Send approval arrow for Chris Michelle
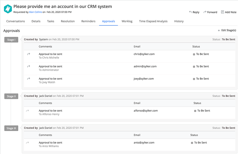 click(29, 54)
